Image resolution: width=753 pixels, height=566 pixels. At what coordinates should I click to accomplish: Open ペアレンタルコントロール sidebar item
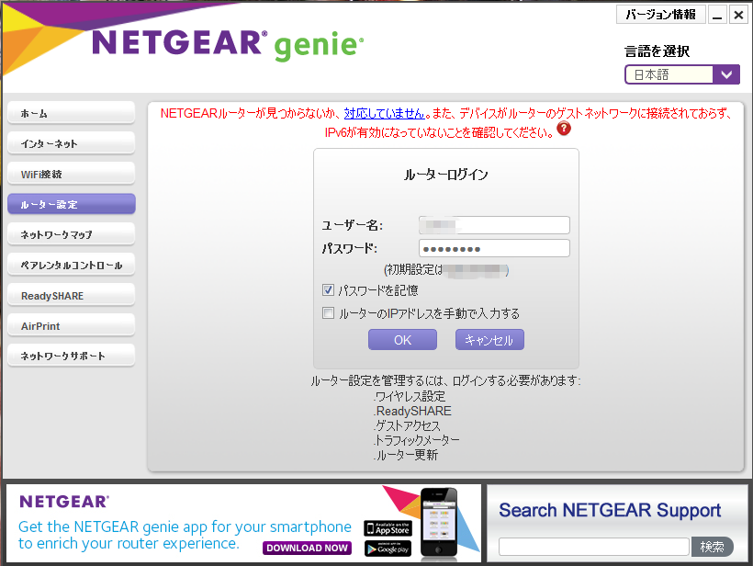pos(72,265)
